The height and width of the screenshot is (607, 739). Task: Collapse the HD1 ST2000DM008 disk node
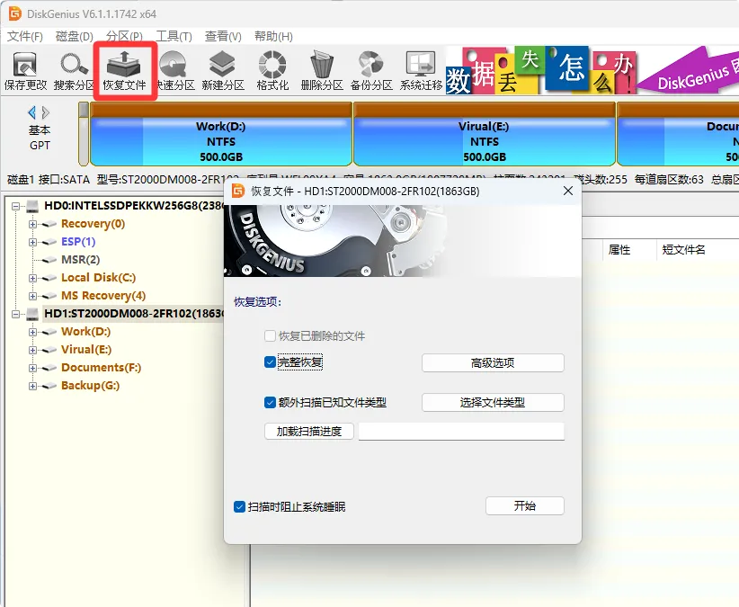[15, 314]
